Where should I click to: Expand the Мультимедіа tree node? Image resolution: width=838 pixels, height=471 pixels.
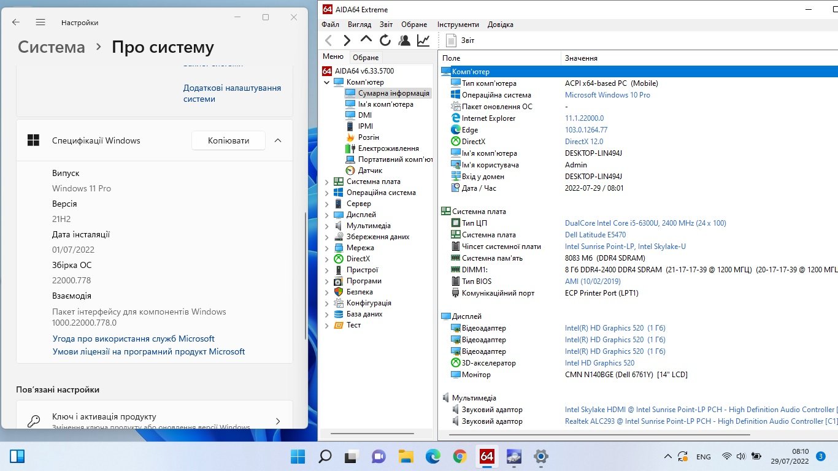tap(326, 226)
